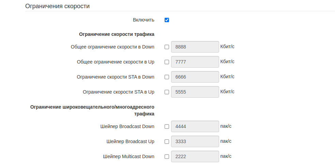Click Общее ограничение скорости в Down label
The image size is (335, 166).
coord(112,47)
